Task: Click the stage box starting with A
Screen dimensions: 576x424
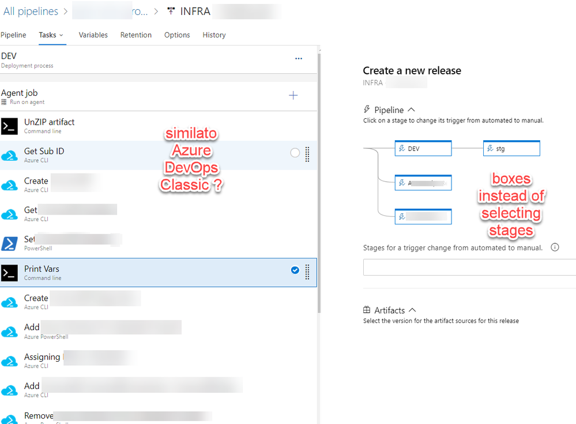Action: click(423, 183)
